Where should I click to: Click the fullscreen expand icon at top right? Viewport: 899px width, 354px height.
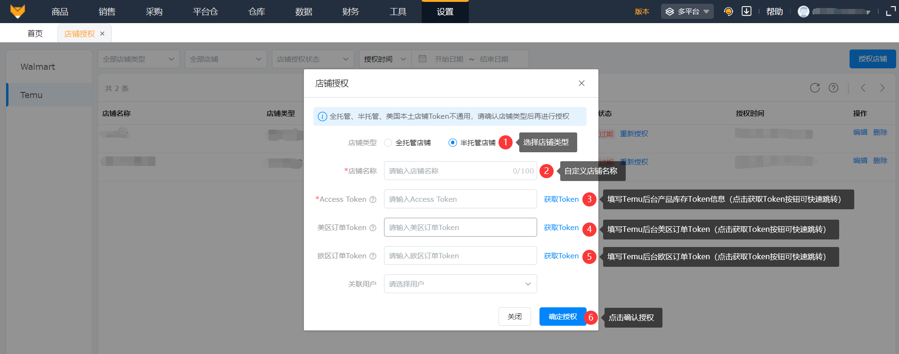[891, 11]
